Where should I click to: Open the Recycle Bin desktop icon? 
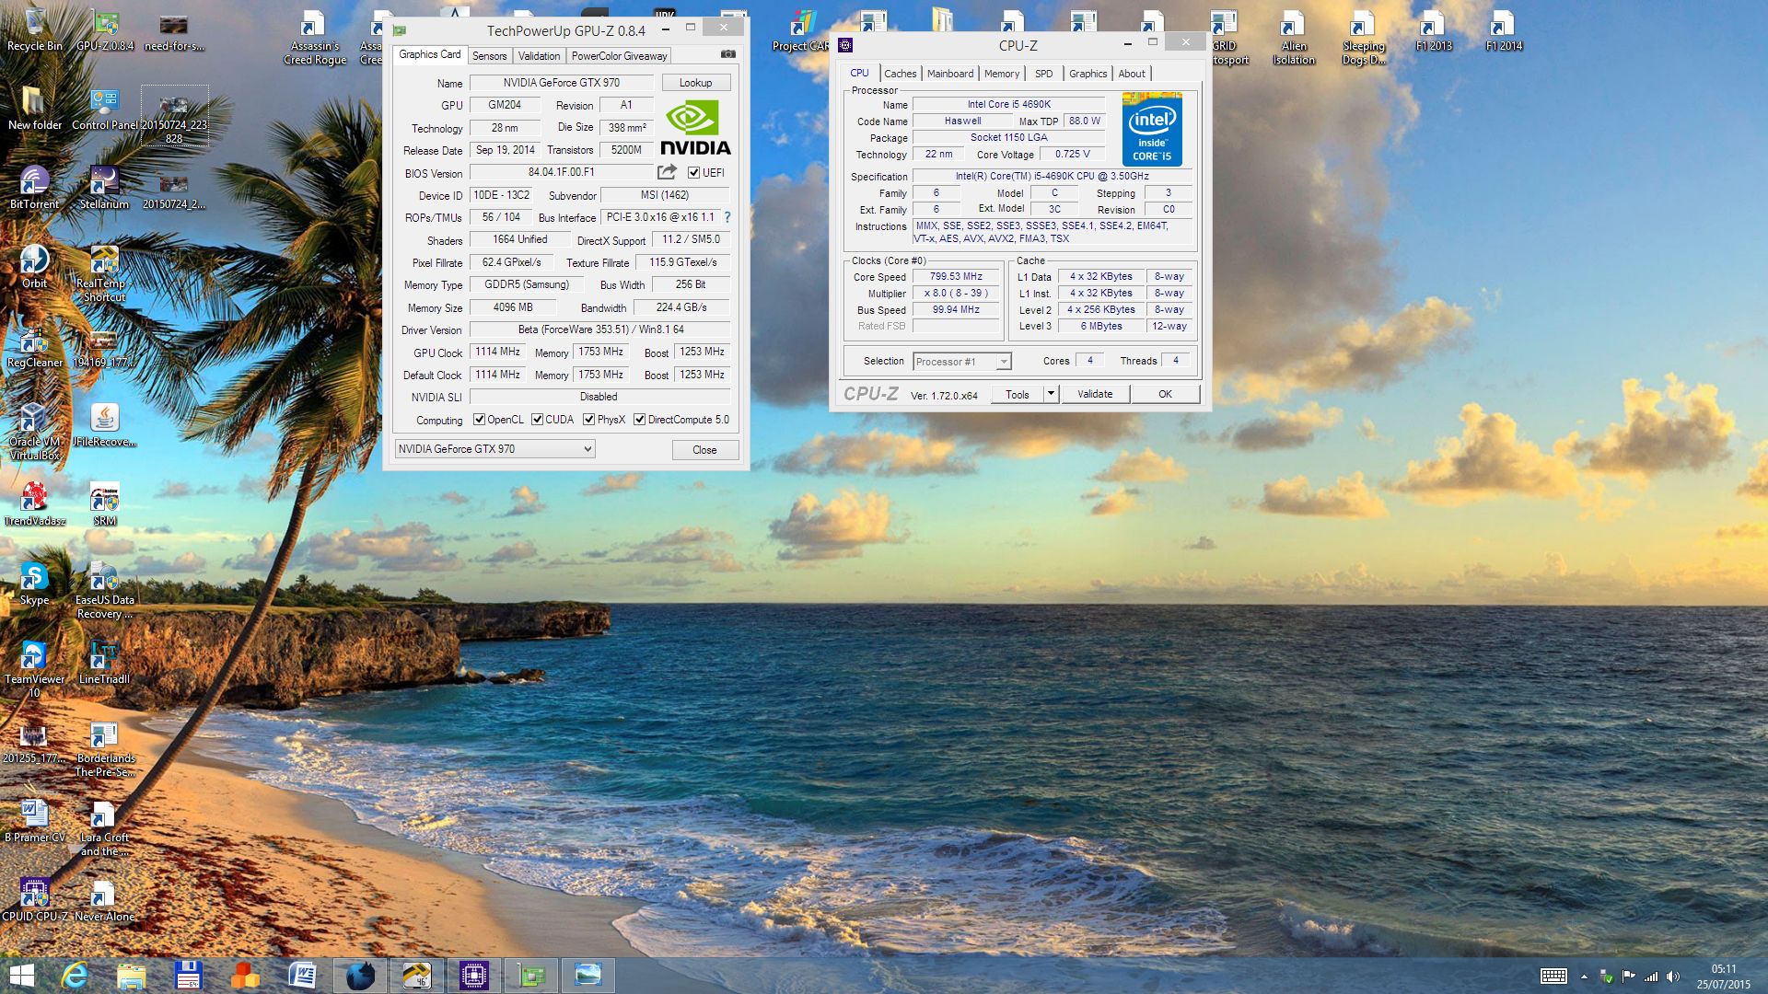tap(34, 30)
